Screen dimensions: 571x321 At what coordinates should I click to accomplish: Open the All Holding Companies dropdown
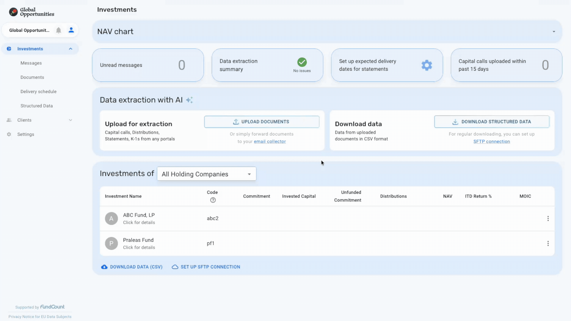(x=206, y=174)
